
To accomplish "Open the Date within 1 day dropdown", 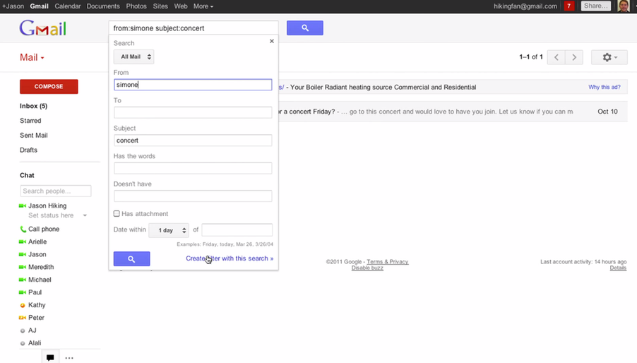I will (169, 230).
